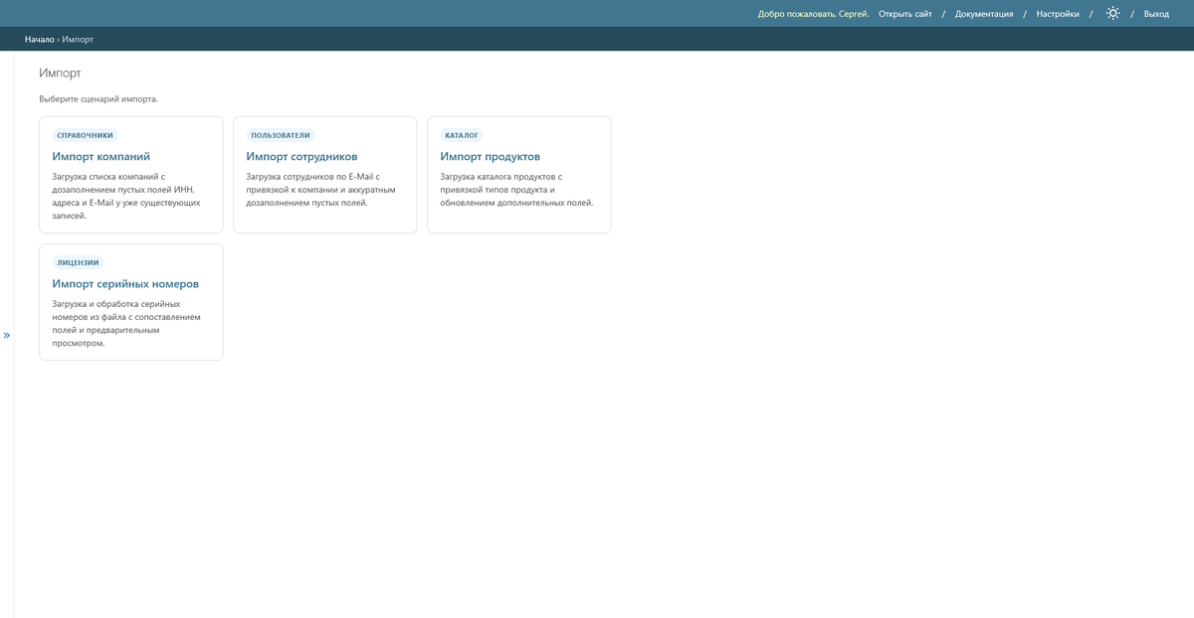Click the 'Добро пожаловать, Сергей.' greeting
Screen dimensions: 1194x618
click(x=813, y=14)
